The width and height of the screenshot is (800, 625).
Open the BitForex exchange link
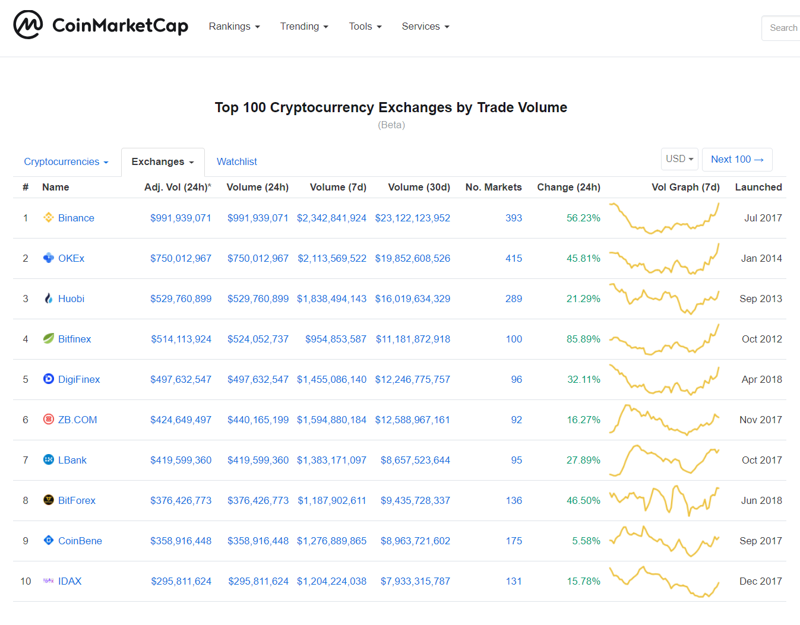[77, 500]
